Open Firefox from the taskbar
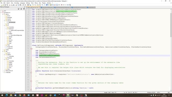Image resolution: width=172 pixels, height=97 pixels. 24,95
